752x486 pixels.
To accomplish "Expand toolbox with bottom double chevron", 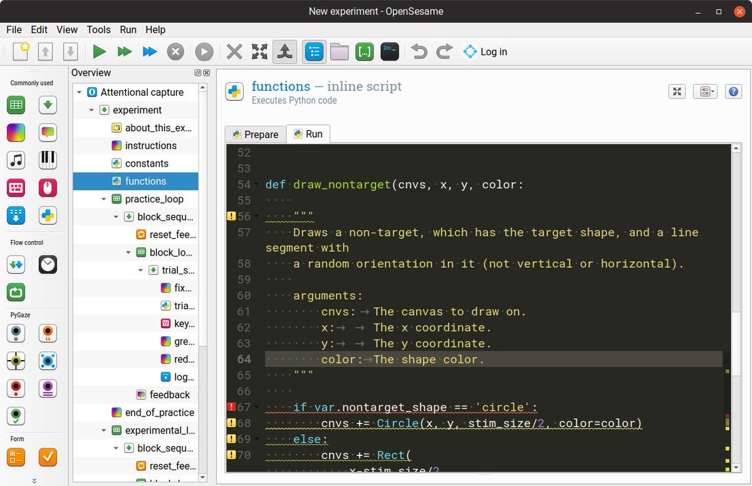I will click(x=34, y=480).
